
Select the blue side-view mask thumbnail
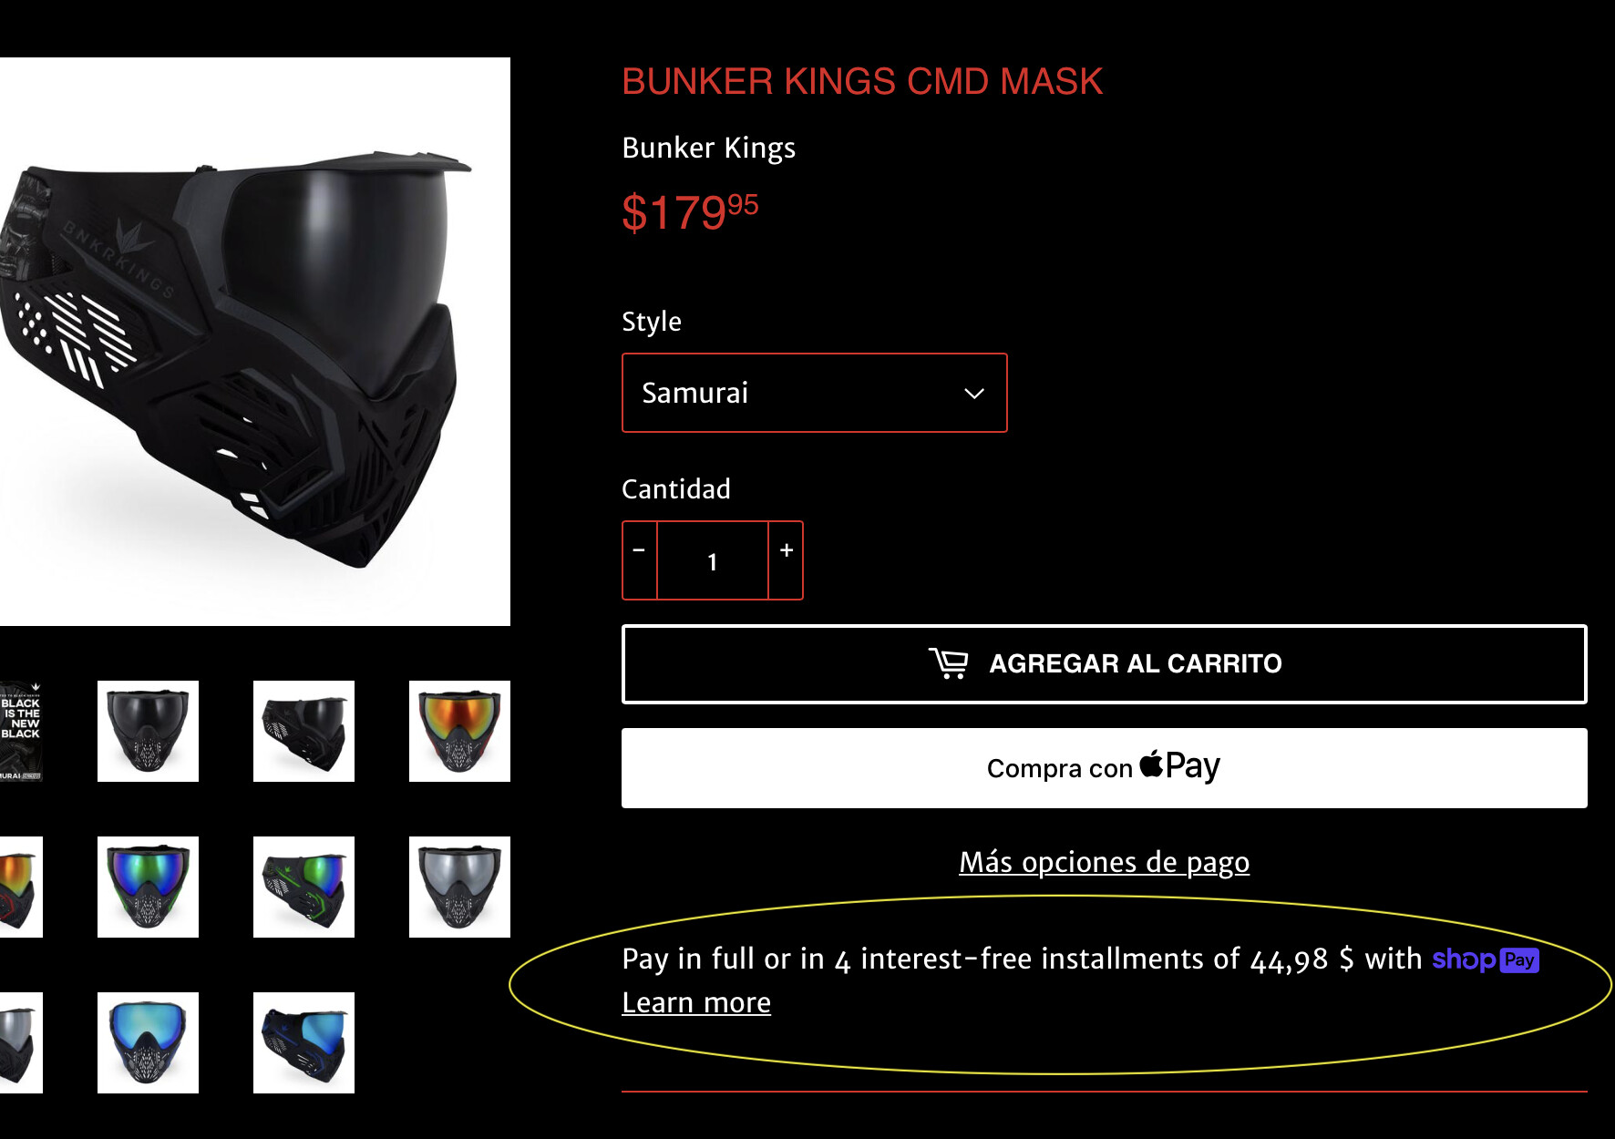(x=303, y=1042)
